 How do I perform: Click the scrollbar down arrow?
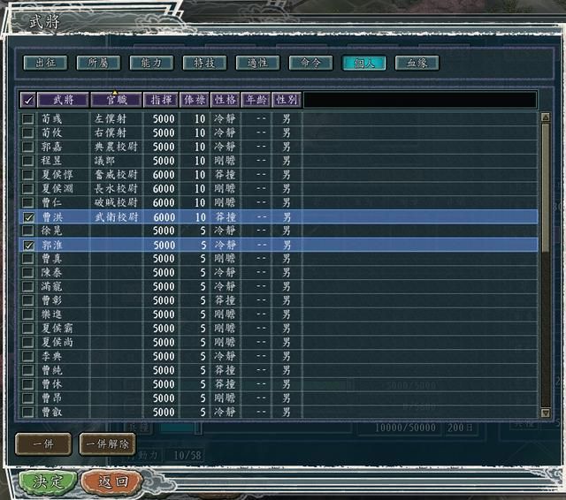point(545,412)
